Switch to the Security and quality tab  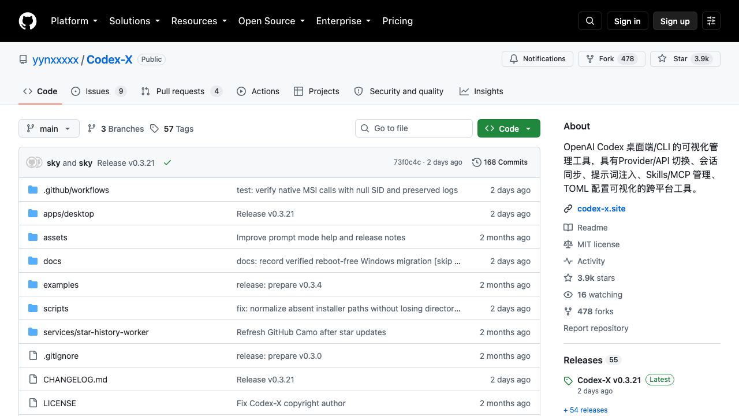pos(398,91)
